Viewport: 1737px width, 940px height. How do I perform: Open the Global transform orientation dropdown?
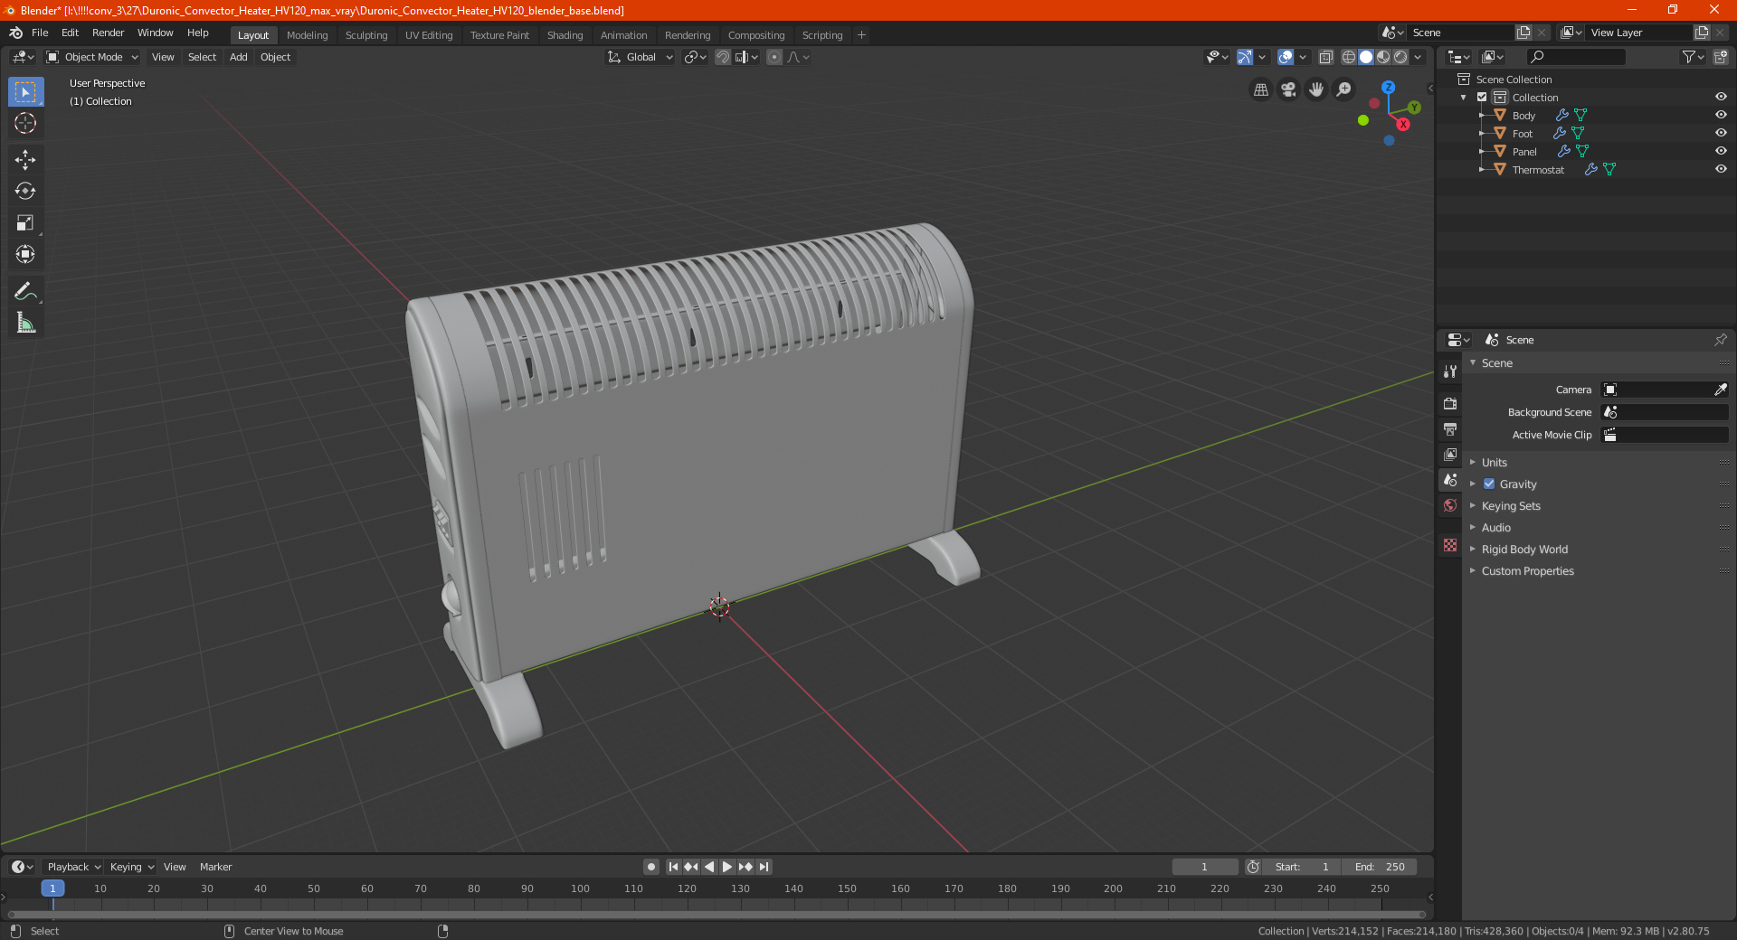pos(640,57)
